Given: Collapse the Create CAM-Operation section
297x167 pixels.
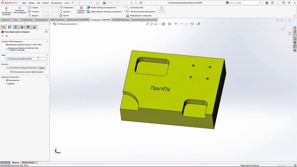Looking at the screenshot, I should tap(47, 41).
